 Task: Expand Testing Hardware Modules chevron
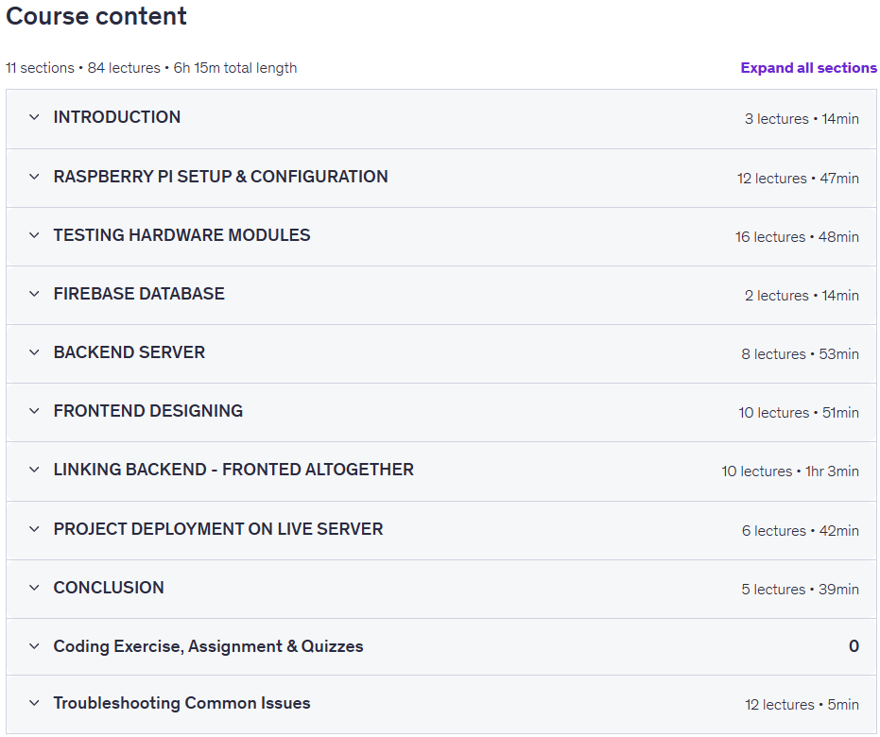34,235
